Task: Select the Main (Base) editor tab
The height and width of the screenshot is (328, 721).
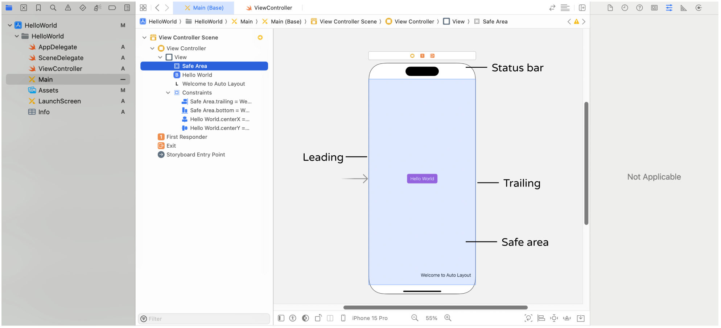Action: [x=204, y=8]
